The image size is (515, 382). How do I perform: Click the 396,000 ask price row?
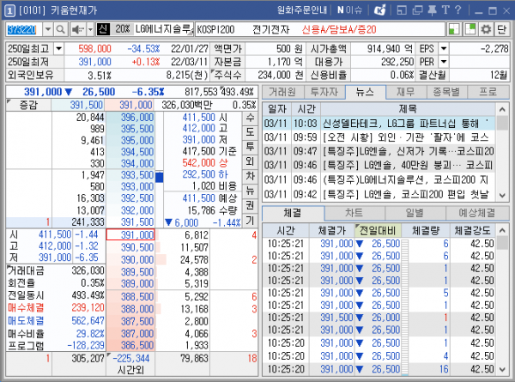(x=130, y=118)
